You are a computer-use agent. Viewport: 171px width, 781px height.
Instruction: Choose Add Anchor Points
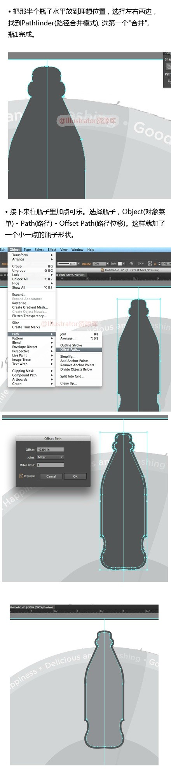coord(79,361)
